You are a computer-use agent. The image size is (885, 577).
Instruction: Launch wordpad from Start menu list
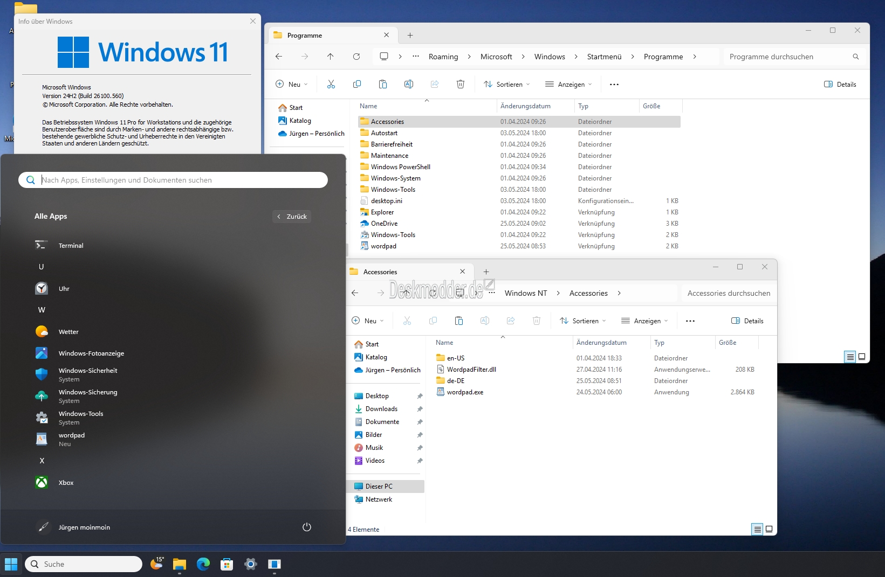click(173, 439)
